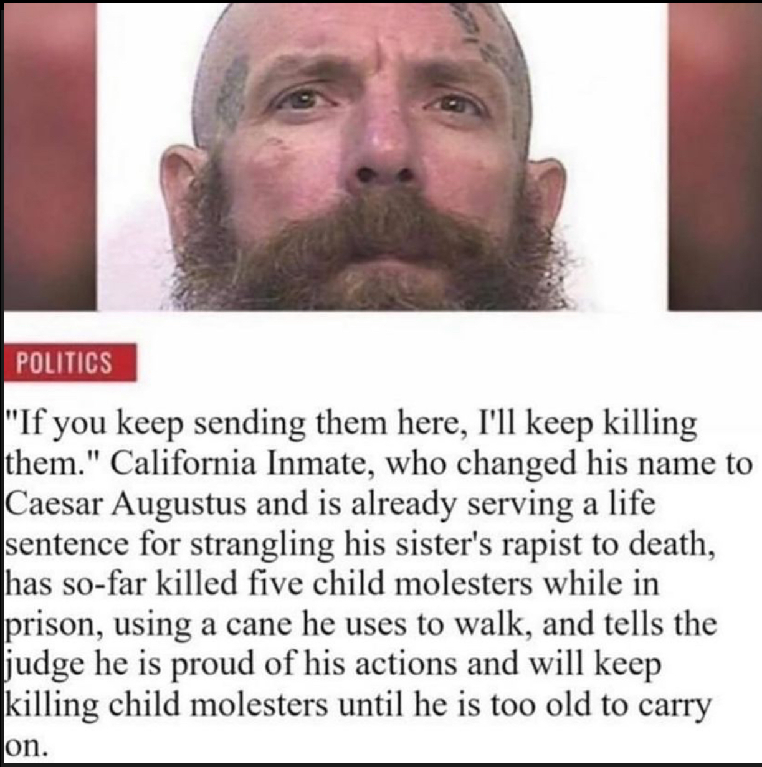The image size is (762, 767).
Task: Click the white space right of POLITICS tag
Action: tap(436, 362)
